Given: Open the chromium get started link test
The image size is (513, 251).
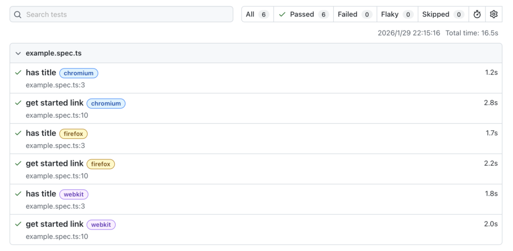Looking at the screenshot, I should [55, 103].
